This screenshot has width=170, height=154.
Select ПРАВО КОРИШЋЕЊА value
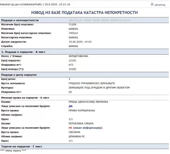tap(82, 110)
